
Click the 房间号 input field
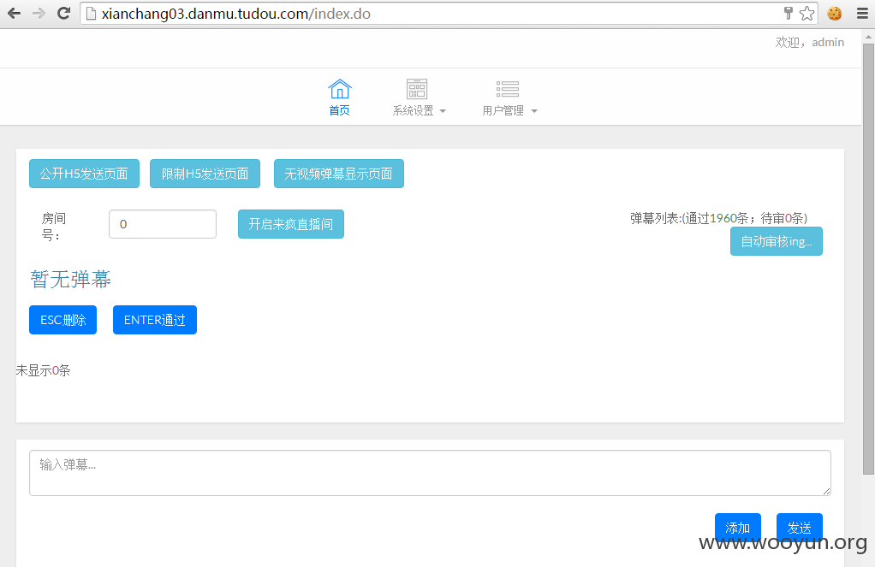(x=163, y=224)
